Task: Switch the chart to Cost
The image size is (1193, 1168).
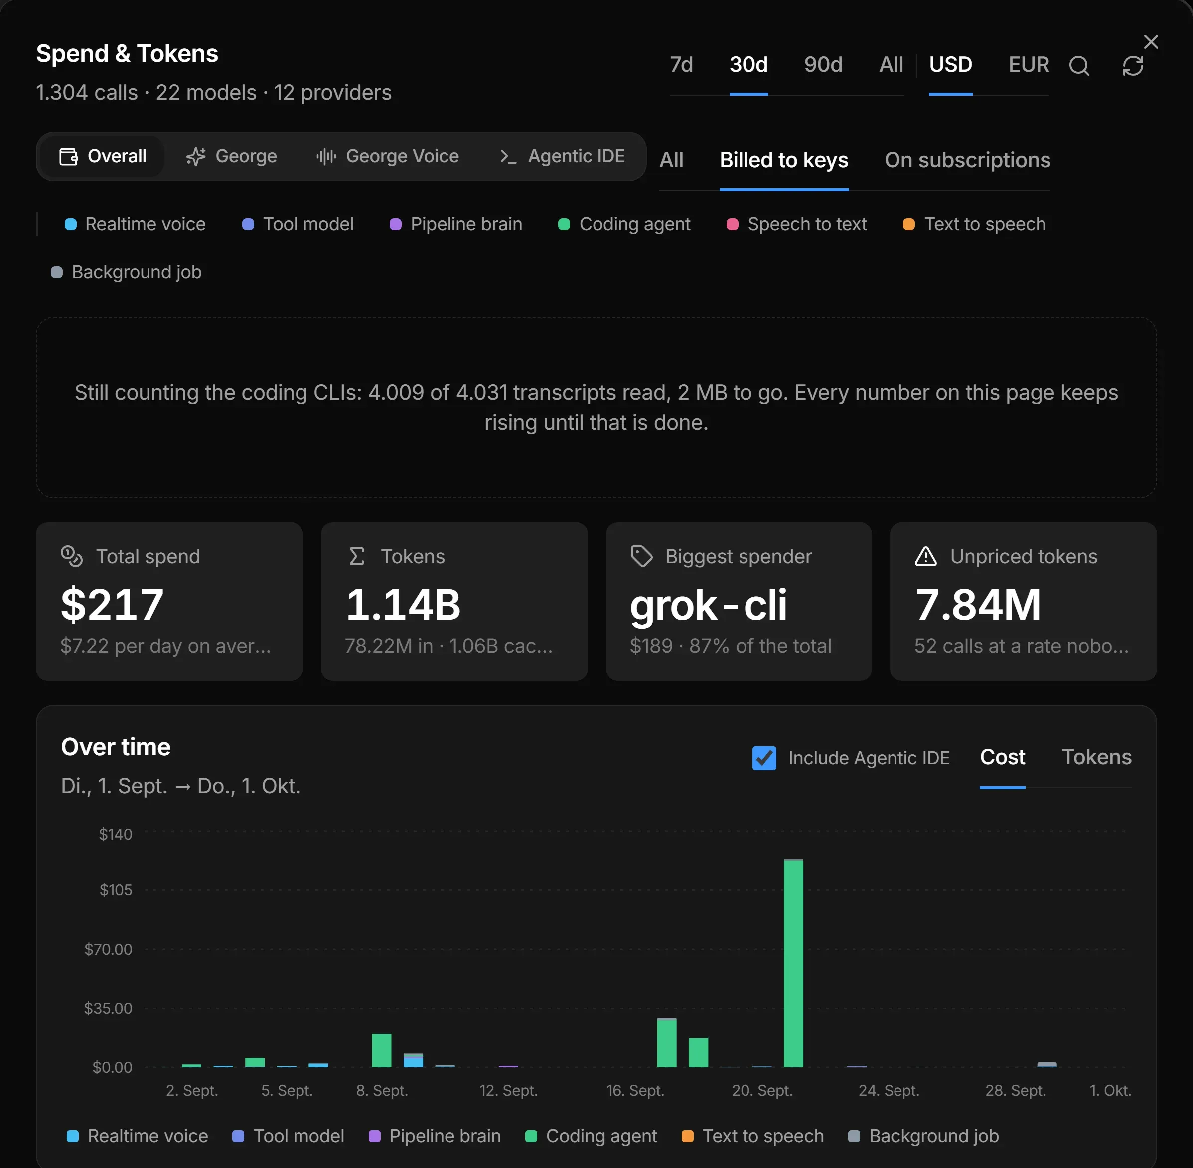Action: coord(1002,757)
